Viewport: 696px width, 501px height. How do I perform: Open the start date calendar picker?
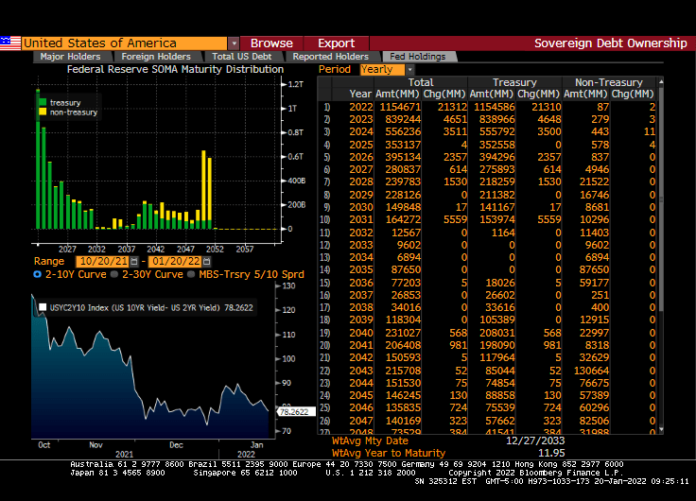(x=133, y=261)
